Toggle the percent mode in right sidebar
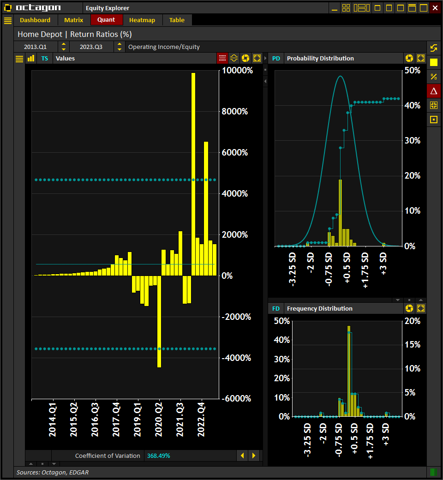Viewport: 443px width, 480px height. coord(434,77)
